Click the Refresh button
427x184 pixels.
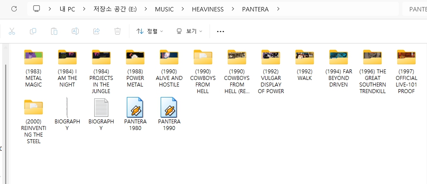click(x=14, y=9)
